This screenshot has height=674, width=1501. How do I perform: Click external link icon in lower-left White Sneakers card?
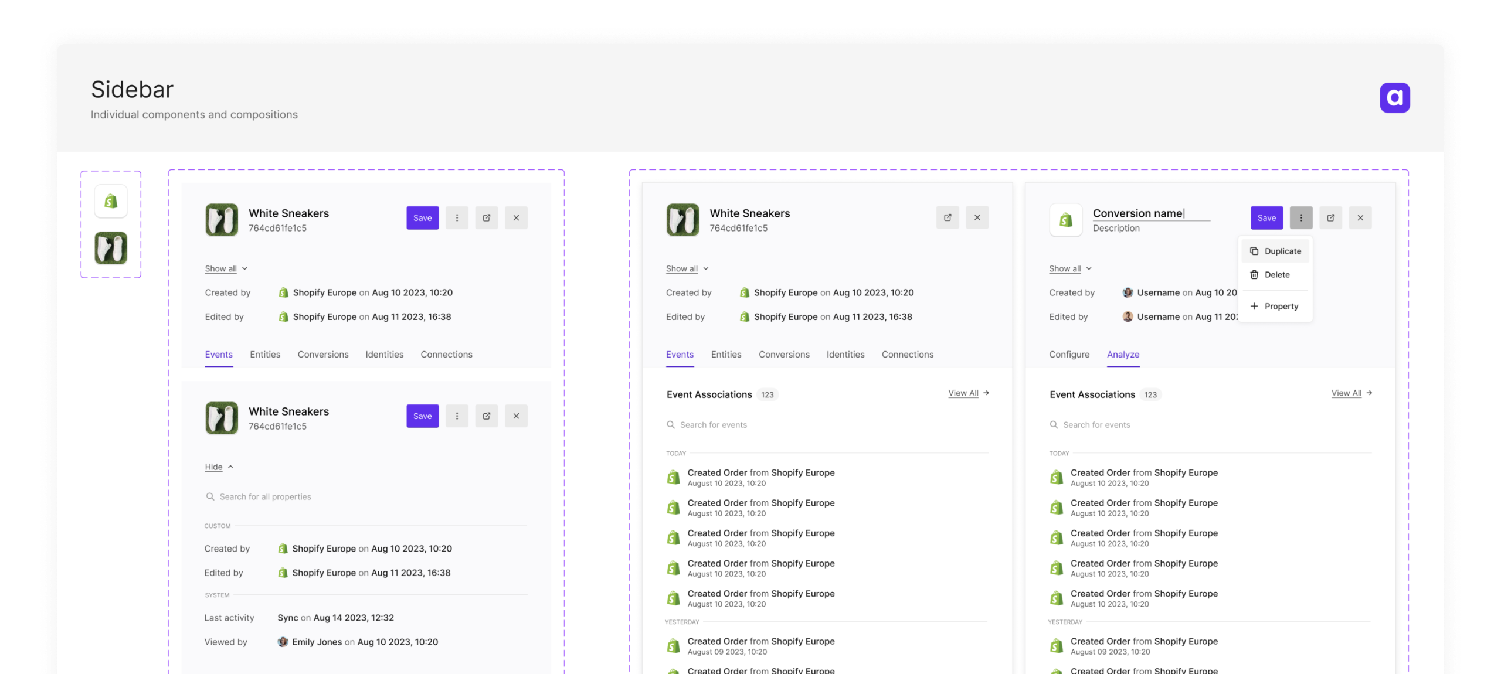coord(486,416)
